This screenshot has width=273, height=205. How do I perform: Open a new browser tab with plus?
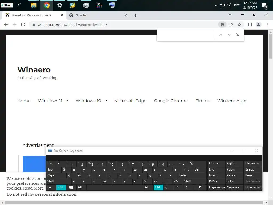[136, 15]
